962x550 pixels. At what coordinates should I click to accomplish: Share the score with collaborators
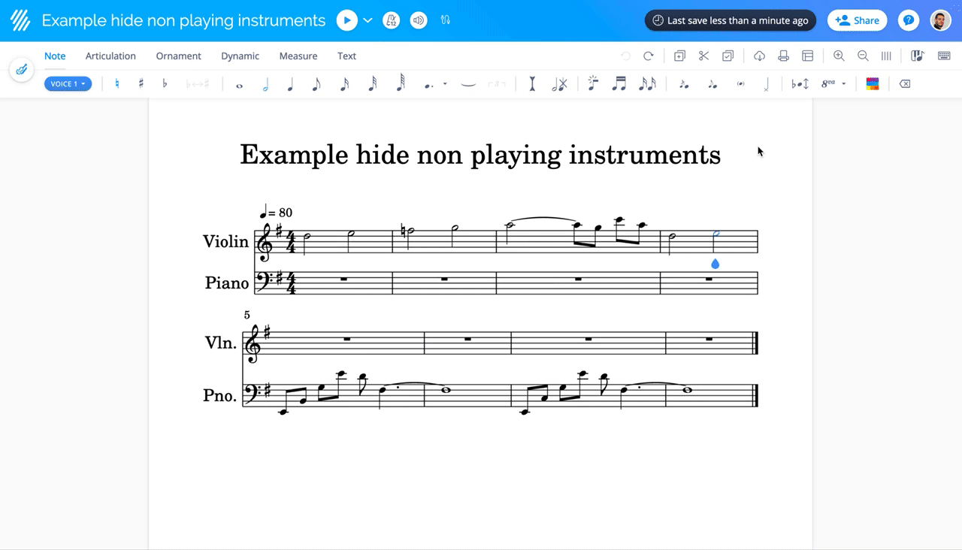tap(857, 20)
